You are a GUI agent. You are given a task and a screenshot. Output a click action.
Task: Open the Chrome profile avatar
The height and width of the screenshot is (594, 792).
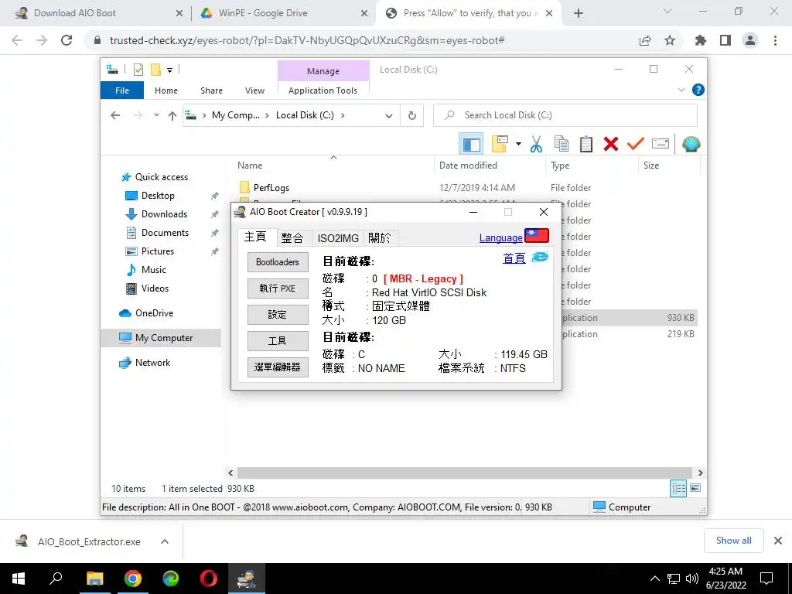click(750, 40)
